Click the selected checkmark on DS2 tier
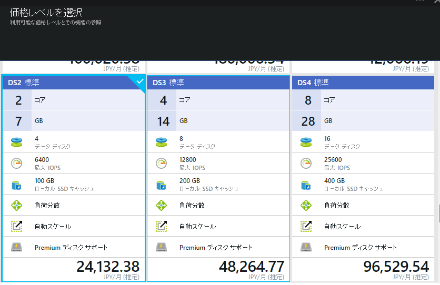The image size is (440, 285). point(140,82)
